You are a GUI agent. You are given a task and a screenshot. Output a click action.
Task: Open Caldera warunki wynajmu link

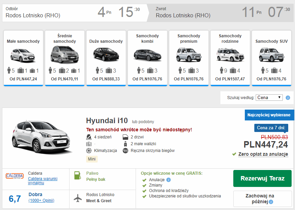42,180
